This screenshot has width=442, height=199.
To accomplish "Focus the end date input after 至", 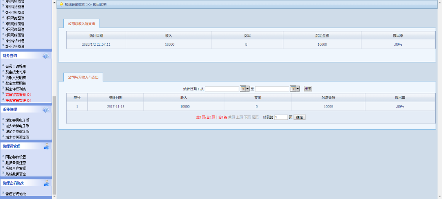I will click(x=272, y=89).
